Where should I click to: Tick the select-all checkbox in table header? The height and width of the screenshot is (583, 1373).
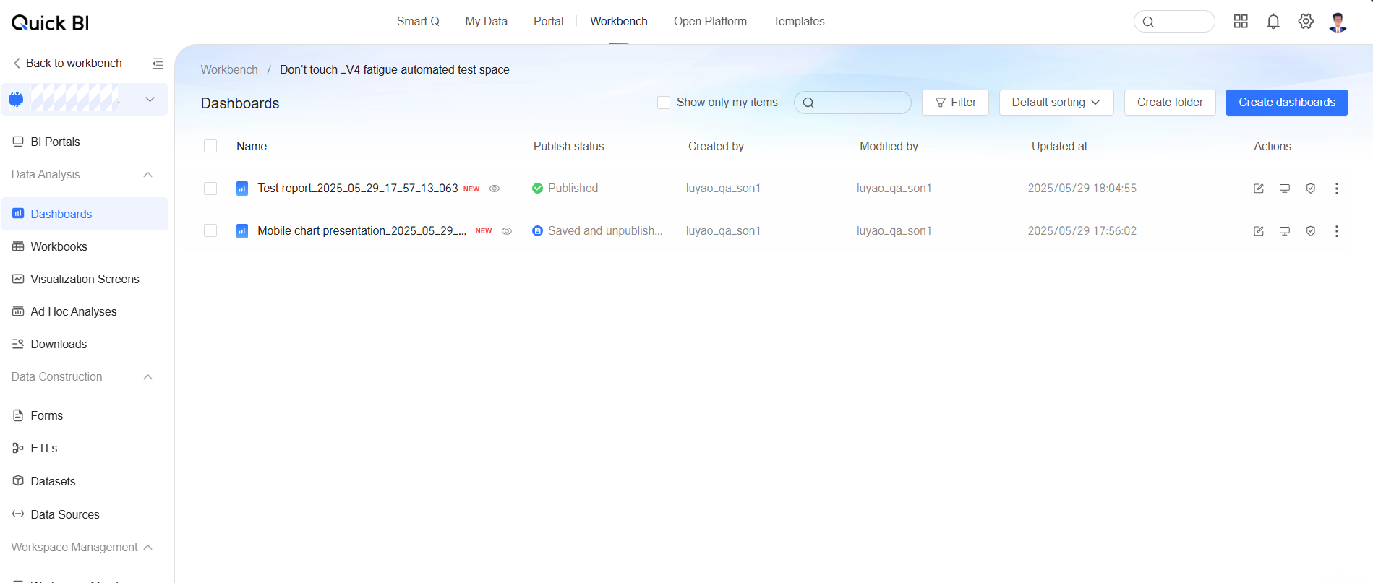pyautogui.click(x=210, y=146)
